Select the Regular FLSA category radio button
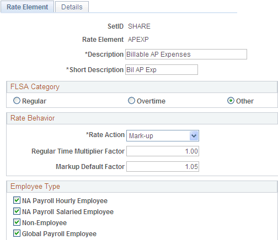This screenshot has width=278, height=240. (x=17, y=101)
